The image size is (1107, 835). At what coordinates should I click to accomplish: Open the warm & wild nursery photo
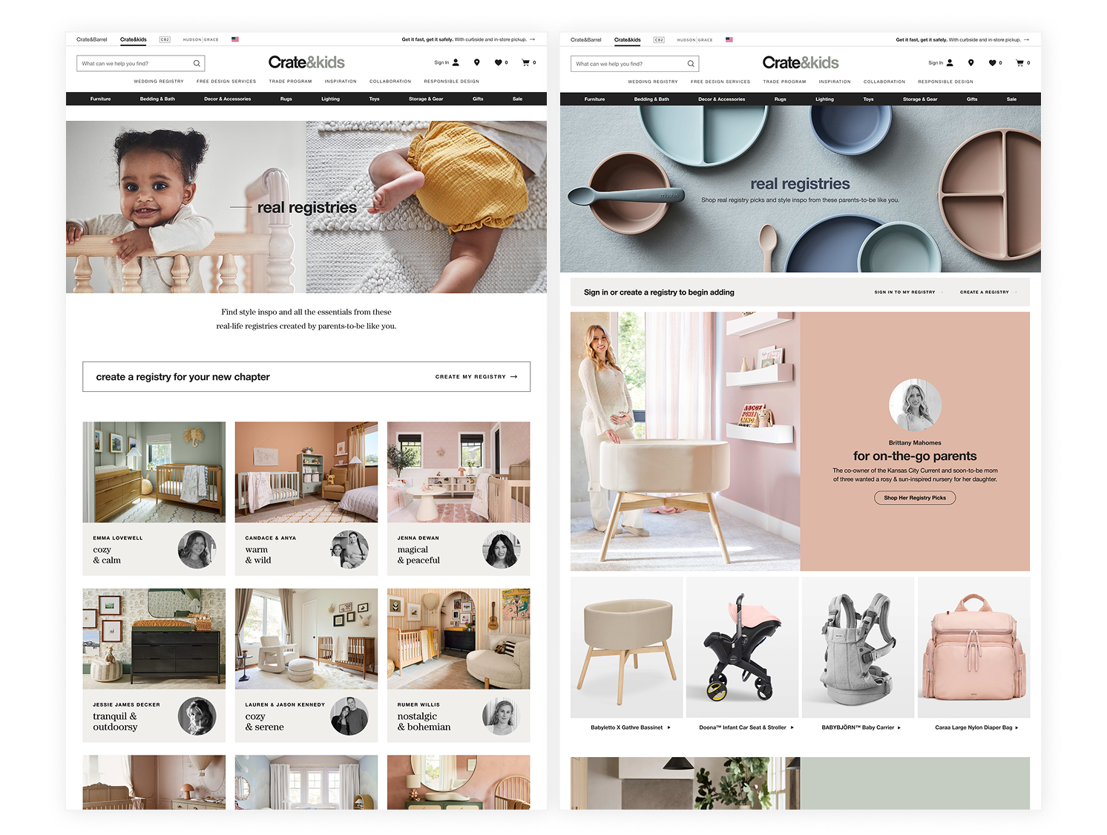tap(306, 472)
